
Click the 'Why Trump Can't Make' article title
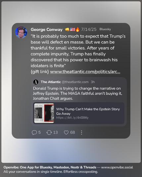(x=88, y=111)
